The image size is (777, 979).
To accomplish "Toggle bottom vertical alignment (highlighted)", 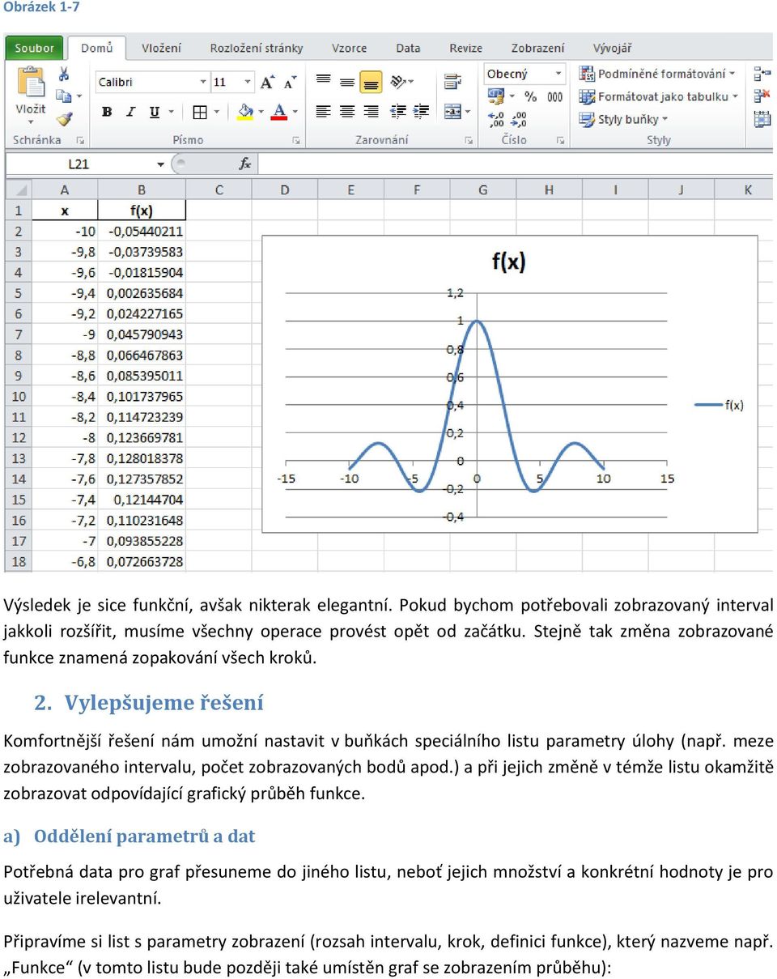I will point(371,81).
